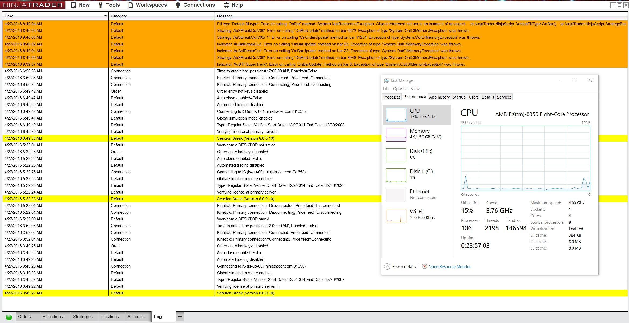The image size is (629, 323).
Task: Switch to the Processes tab
Action: coord(392,97)
